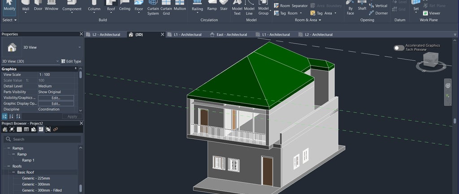Click Edit button for Visibility/Graphics overrides
The height and width of the screenshot is (194, 459).
click(x=56, y=97)
